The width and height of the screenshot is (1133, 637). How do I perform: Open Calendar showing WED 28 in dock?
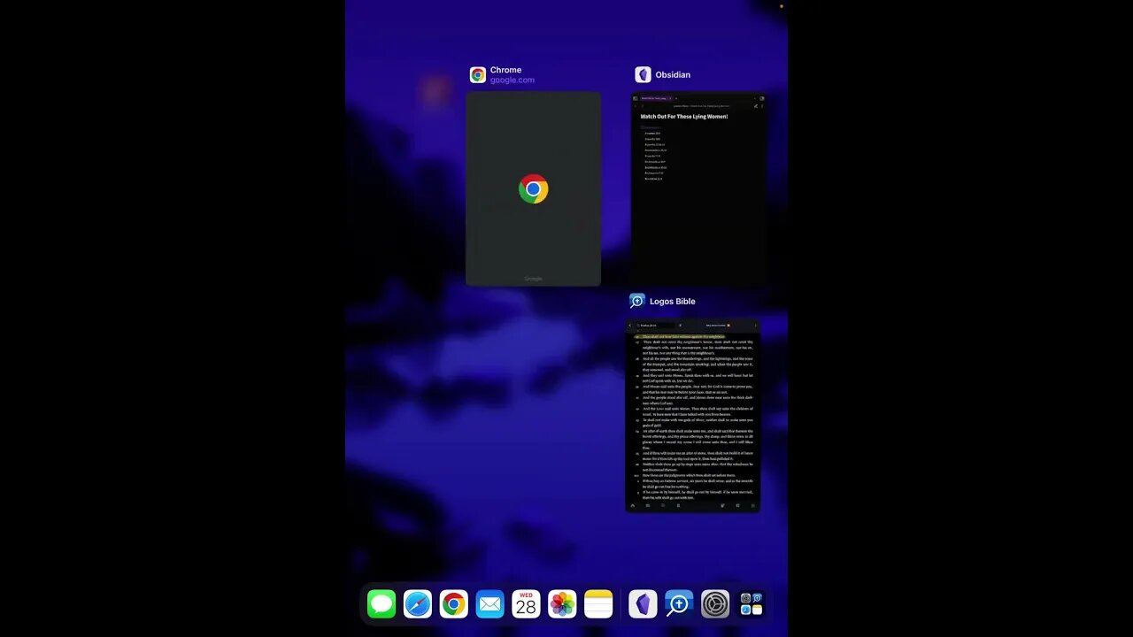pos(526,604)
